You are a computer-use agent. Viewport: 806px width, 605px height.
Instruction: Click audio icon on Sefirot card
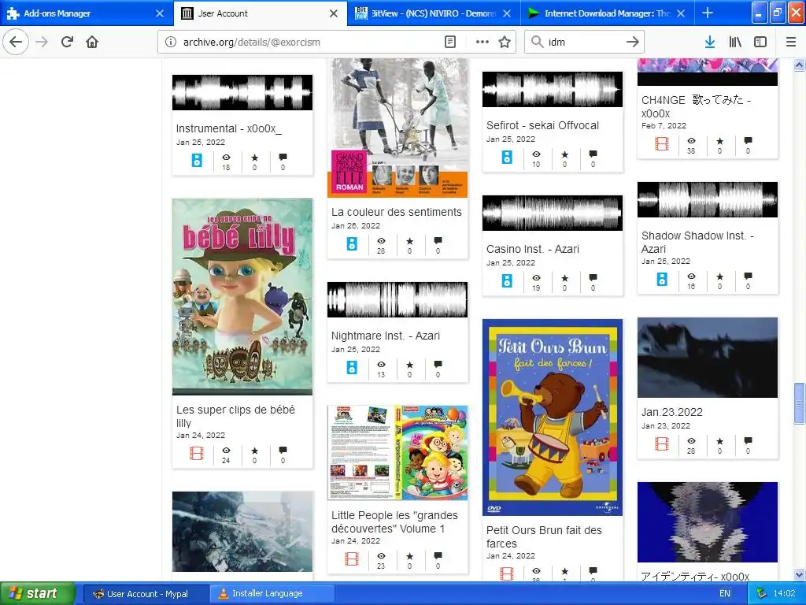(x=507, y=158)
